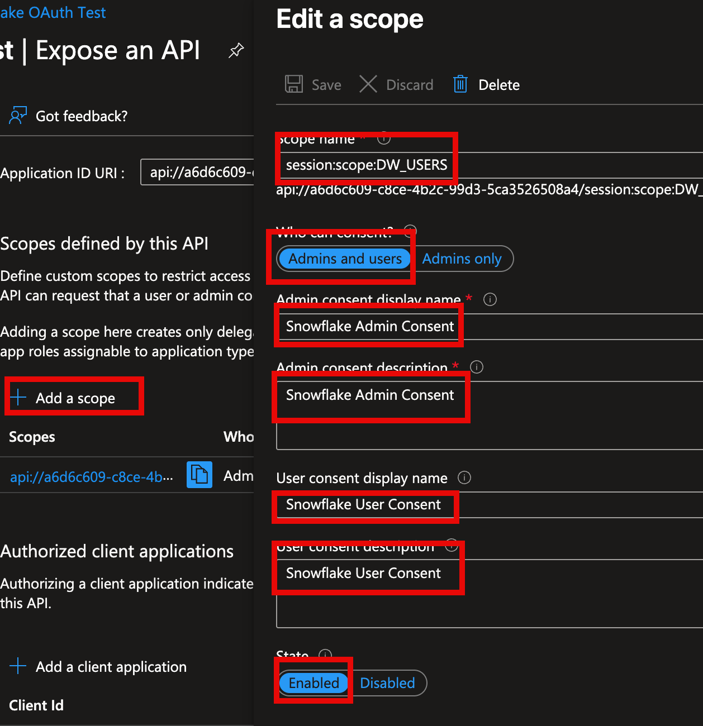703x726 pixels.
Task: Set scope state to Enabled
Action: point(313,683)
